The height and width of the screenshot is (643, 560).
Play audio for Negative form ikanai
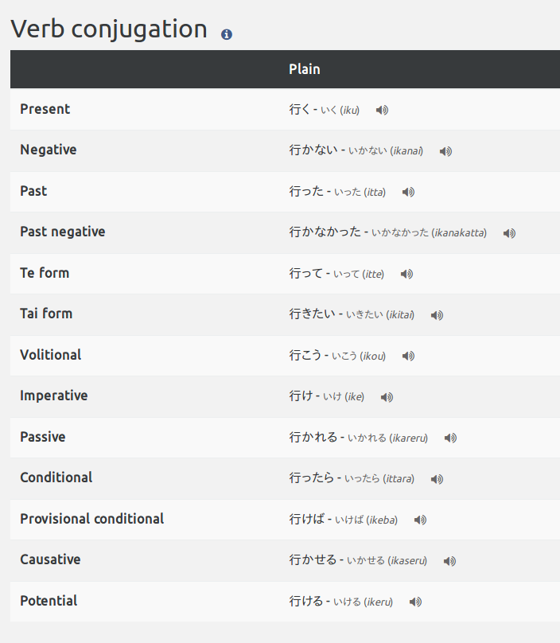click(445, 151)
